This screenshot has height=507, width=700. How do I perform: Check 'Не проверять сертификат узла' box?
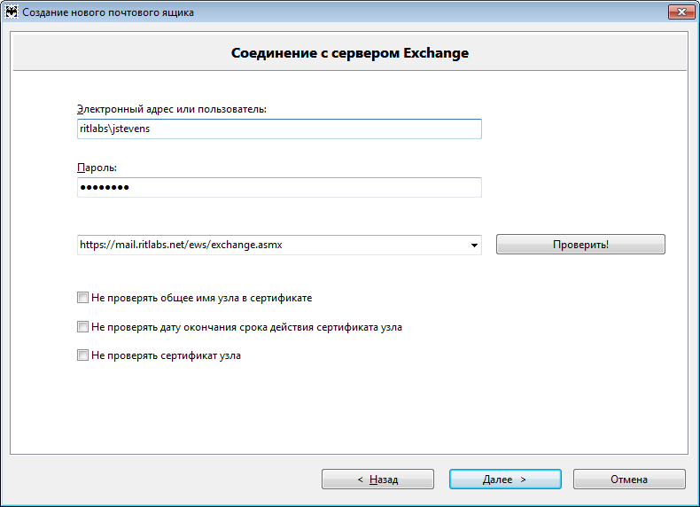pos(82,355)
